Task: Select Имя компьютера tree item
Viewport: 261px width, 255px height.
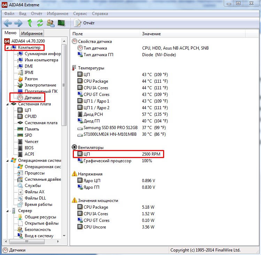Action: (x=38, y=60)
